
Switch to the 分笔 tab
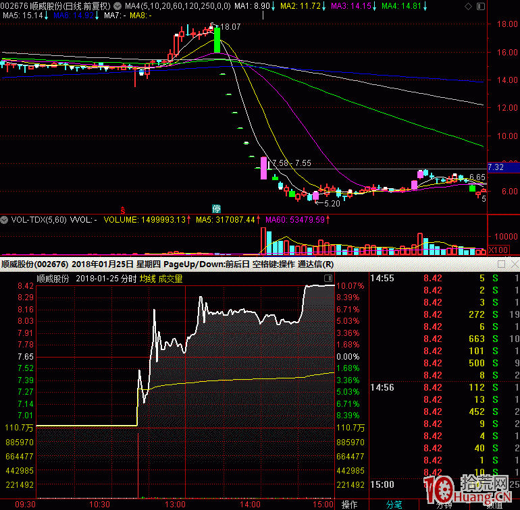coord(394,505)
